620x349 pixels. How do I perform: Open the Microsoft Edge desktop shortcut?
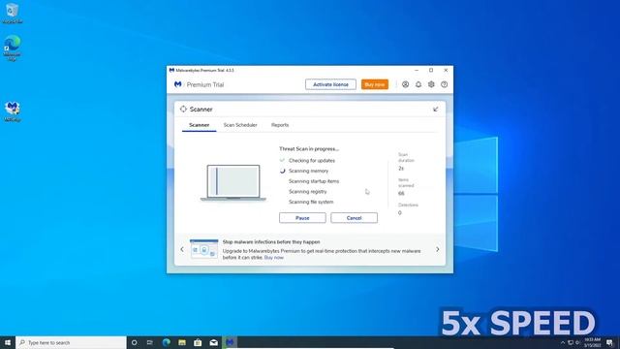point(13,48)
